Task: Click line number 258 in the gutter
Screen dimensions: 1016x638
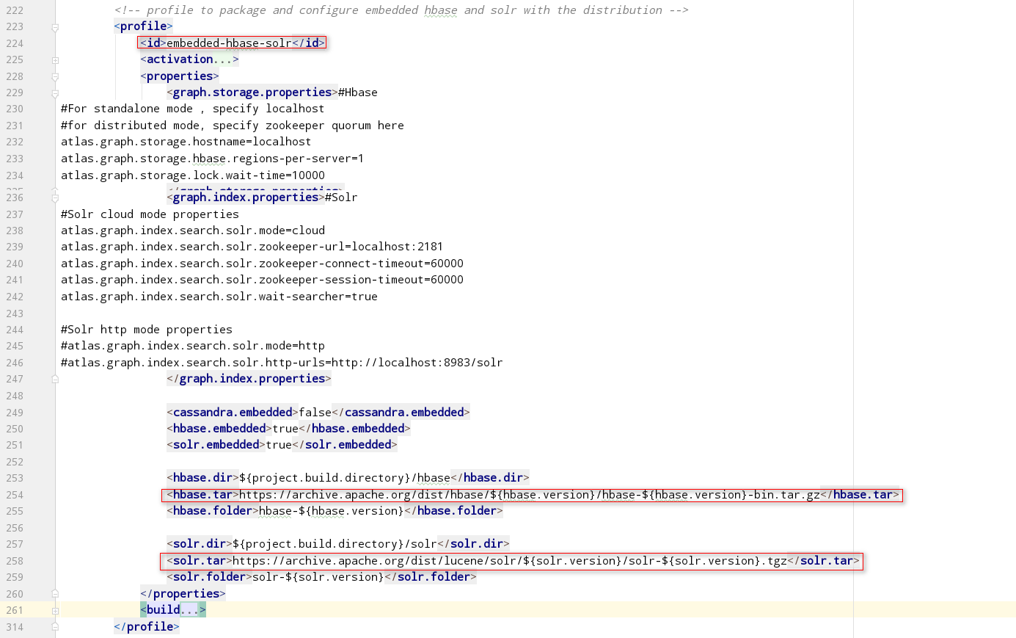Action: [15, 561]
